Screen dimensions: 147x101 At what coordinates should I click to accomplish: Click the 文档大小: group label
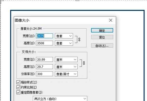click(x=29, y=52)
